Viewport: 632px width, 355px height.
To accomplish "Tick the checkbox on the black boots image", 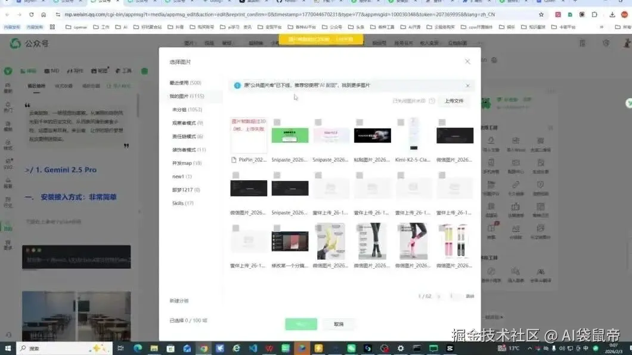I will point(360,228).
